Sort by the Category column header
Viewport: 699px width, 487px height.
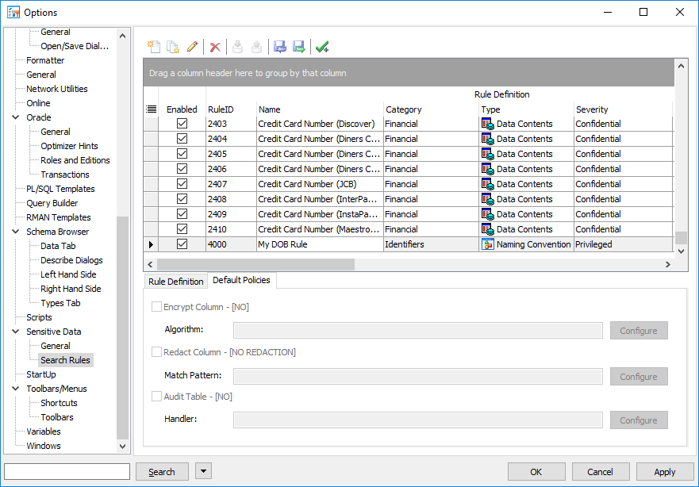(431, 109)
